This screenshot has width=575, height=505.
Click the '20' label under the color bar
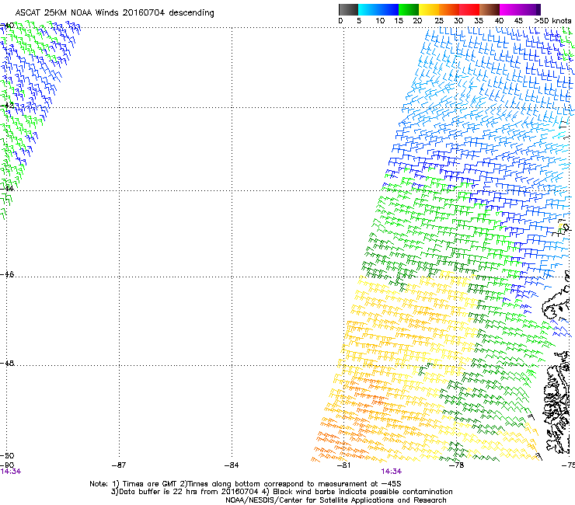pyautogui.click(x=417, y=21)
